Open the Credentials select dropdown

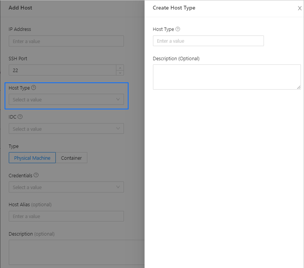pyautogui.click(x=66, y=187)
